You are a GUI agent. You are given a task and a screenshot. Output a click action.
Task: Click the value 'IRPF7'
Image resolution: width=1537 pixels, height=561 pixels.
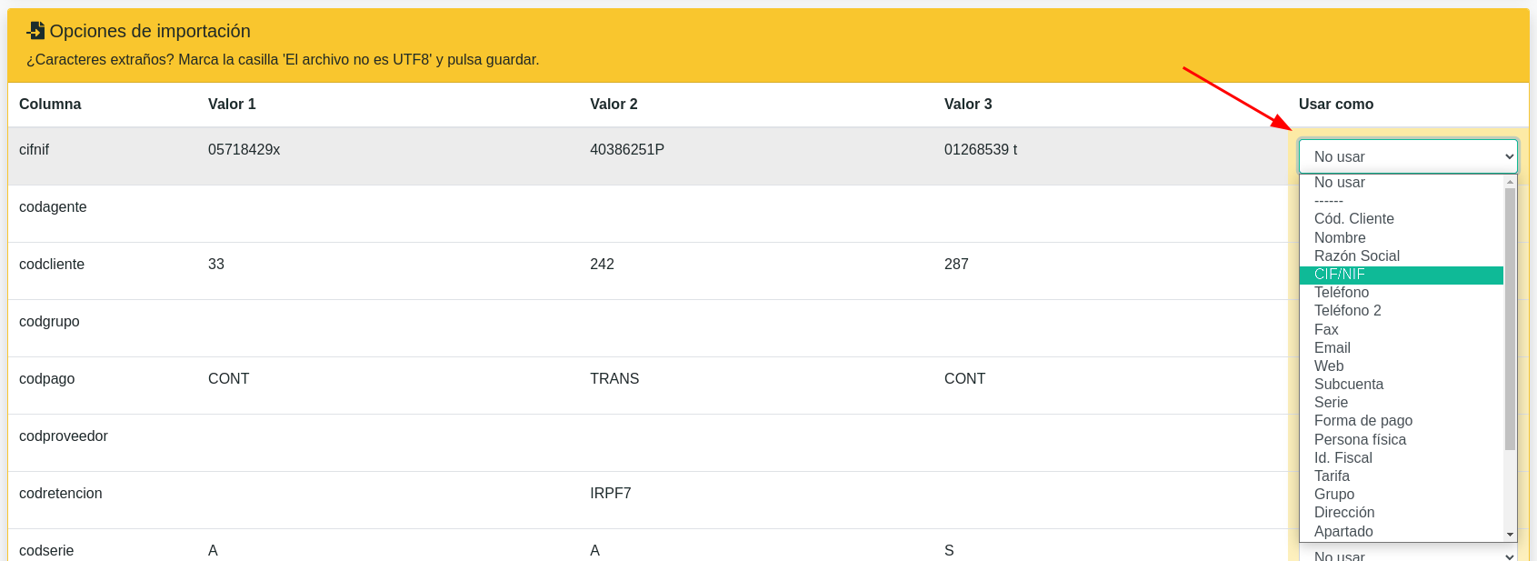611,494
